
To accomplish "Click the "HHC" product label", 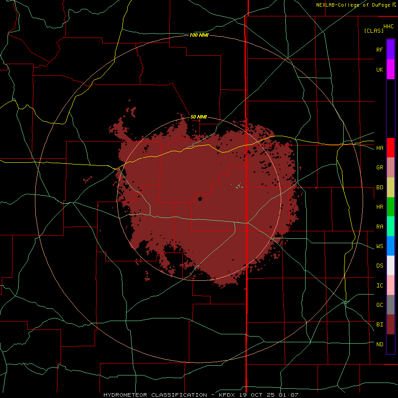I will 389,27.
